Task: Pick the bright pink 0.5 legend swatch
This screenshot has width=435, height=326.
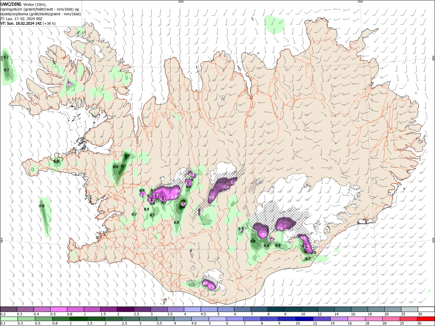Action: tap(59, 309)
